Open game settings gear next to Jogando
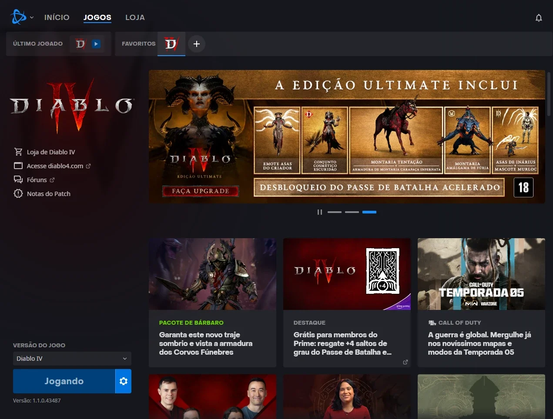The width and height of the screenshot is (553, 419). [124, 381]
